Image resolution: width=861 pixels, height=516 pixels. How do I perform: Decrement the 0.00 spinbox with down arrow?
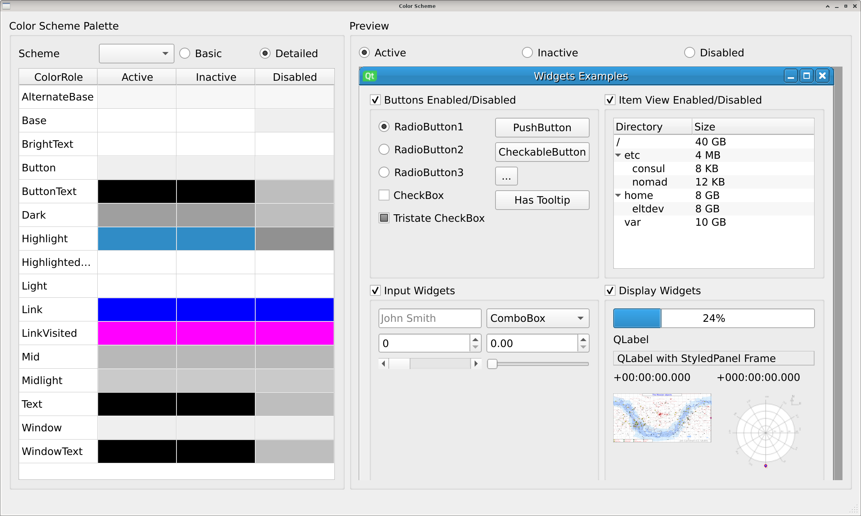[x=583, y=347]
